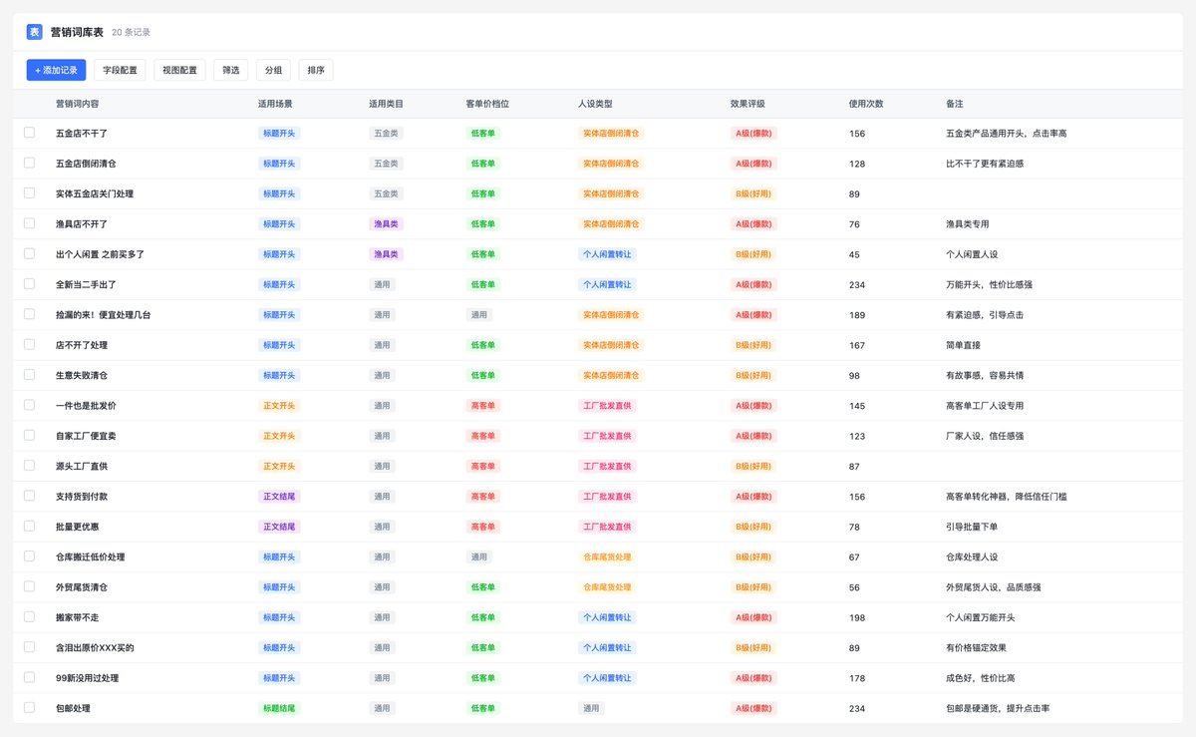Select the checkbox for 渔具店不开了
This screenshot has width=1196, height=737.
pos(29,223)
